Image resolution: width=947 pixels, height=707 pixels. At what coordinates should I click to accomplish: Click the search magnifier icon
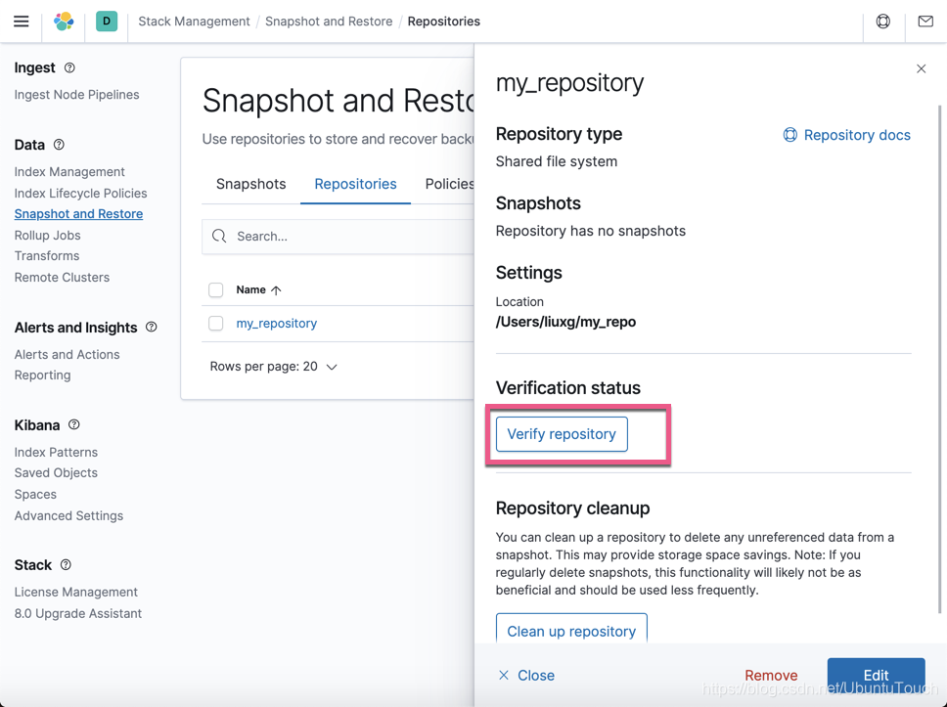coord(220,236)
